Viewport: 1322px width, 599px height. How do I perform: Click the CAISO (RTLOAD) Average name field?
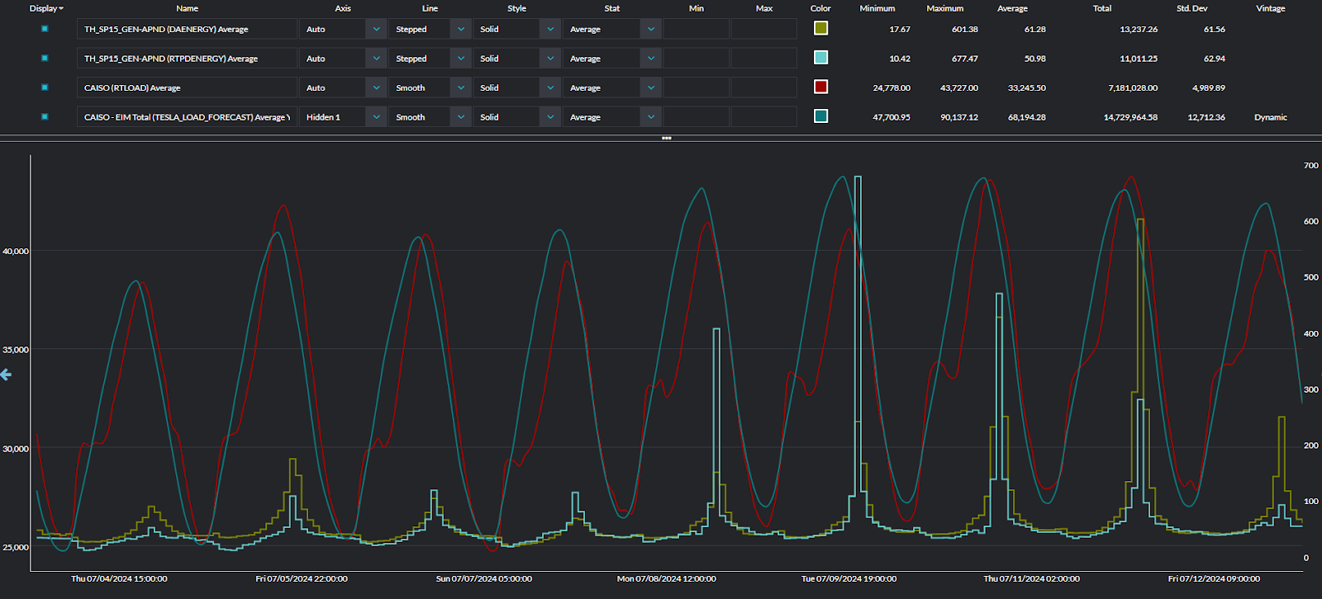tap(187, 87)
